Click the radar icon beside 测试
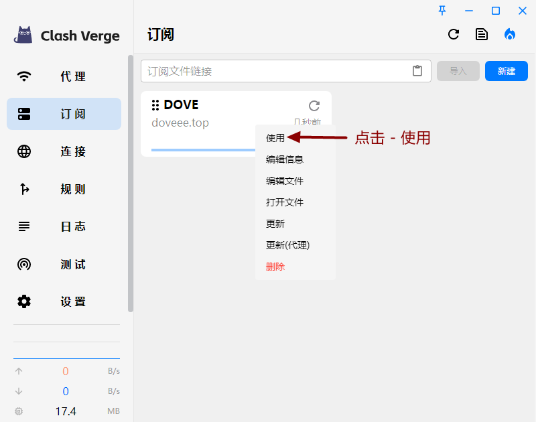 point(24,264)
